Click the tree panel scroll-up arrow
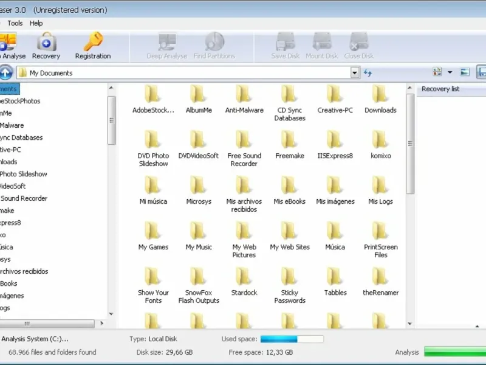This screenshot has width=486, height=365. [111, 88]
